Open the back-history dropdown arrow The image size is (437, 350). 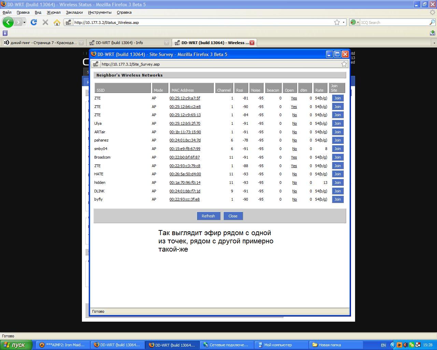[24, 22]
